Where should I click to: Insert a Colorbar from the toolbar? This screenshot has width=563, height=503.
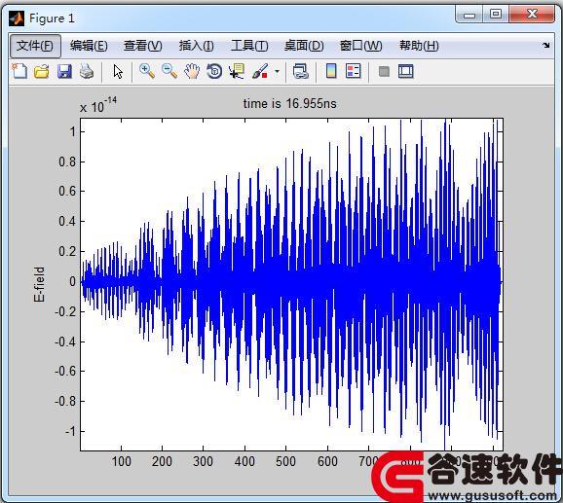331,71
